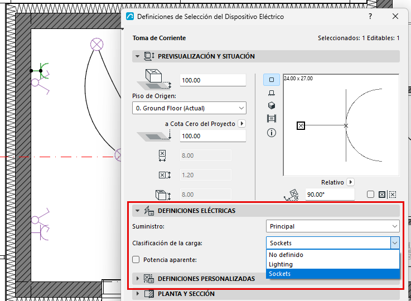
Task: Click the elevation to project zero icon
Action: click(154, 136)
